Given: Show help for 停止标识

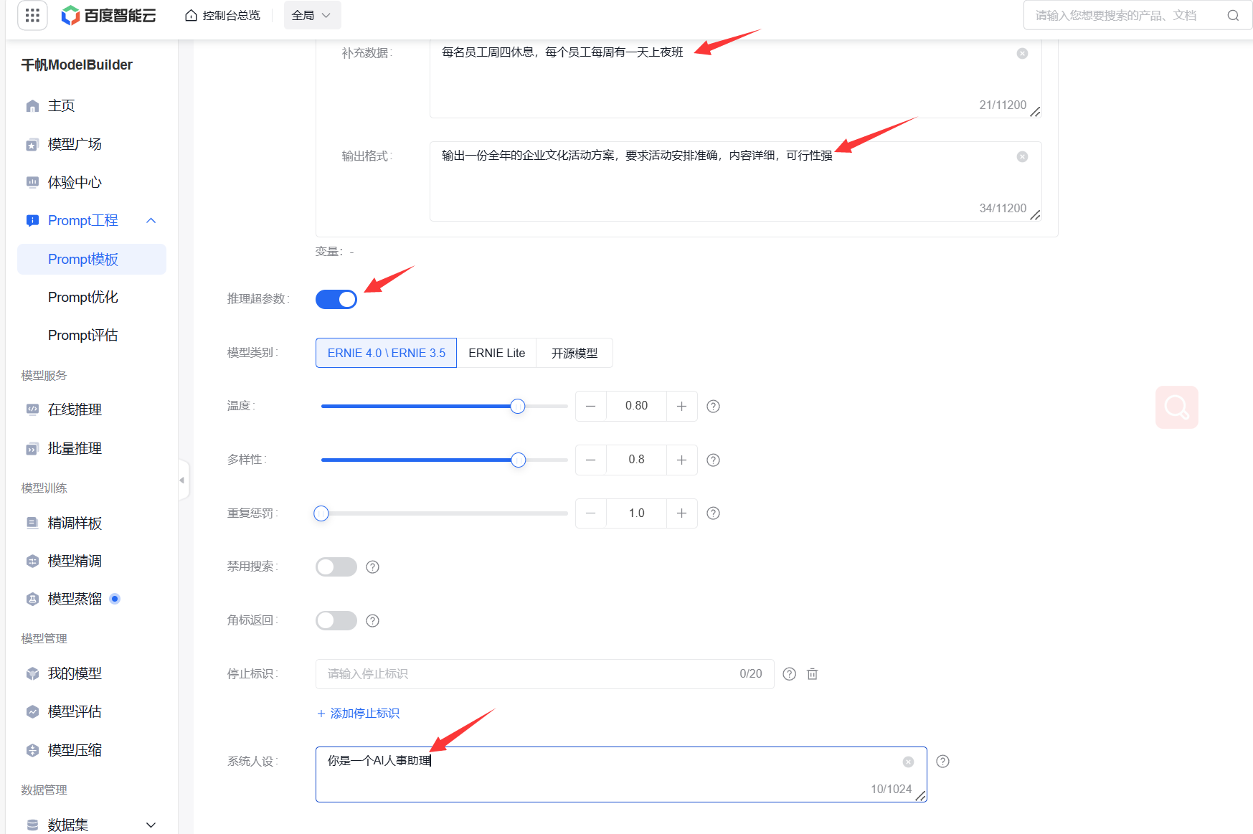Looking at the screenshot, I should 789,673.
